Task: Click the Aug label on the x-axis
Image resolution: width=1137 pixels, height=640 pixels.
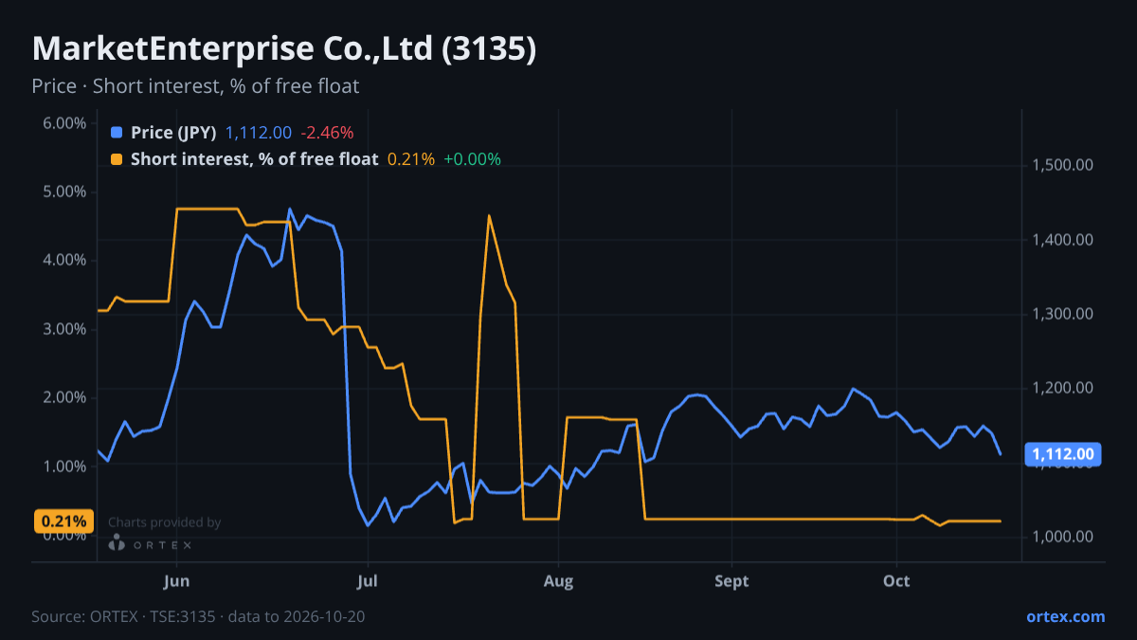Action: [x=560, y=580]
